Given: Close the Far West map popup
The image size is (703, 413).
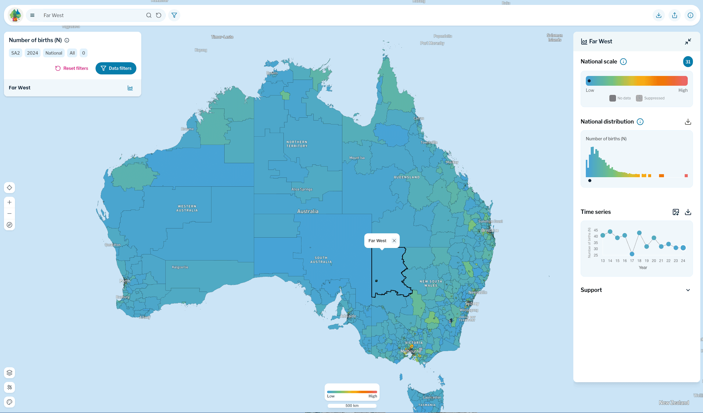Looking at the screenshot, I should click(x=394, y=240).
